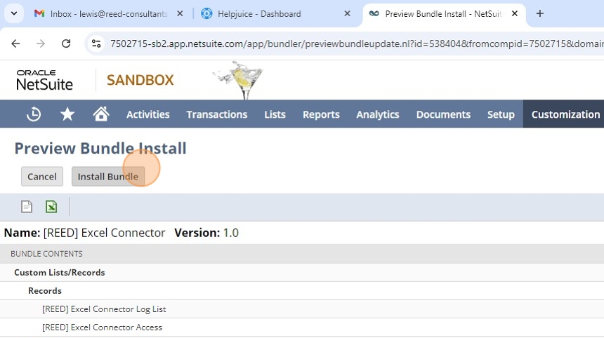Click the Preview Bundle Install page heading
Viewport: 604px width, 338px height.
pyautogui.click(x=100, y=149)
